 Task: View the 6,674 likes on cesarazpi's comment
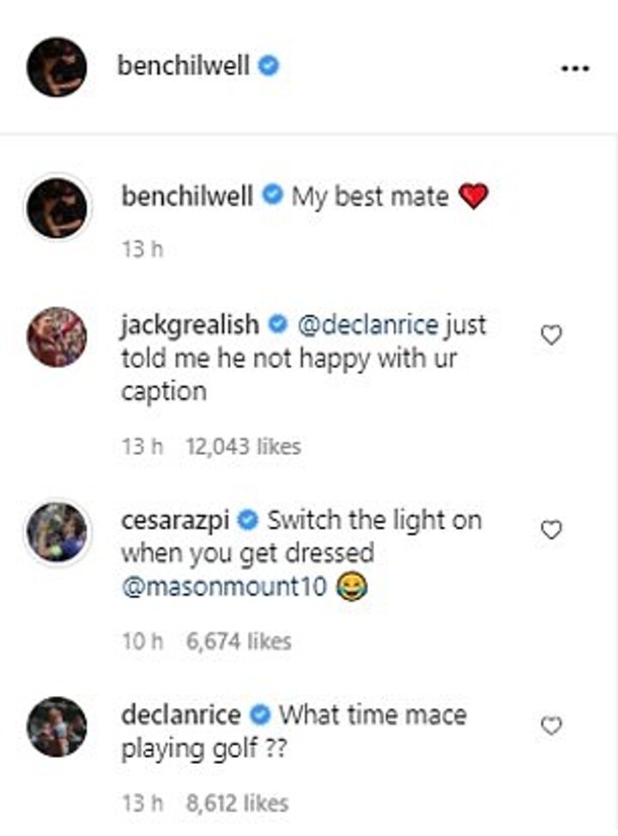click(x=239, y=641)
